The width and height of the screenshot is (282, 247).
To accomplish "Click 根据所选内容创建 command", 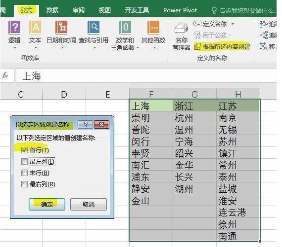I will pos(222,47).
